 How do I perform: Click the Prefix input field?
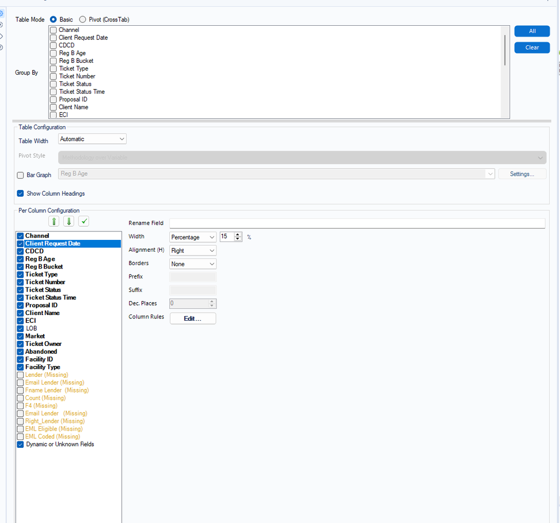(x=193, y=277)
